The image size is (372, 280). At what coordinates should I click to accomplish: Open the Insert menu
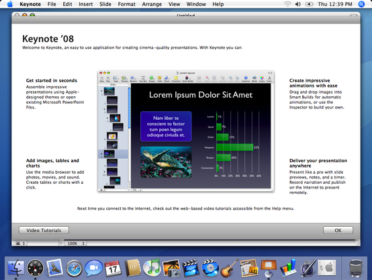tap(86, 4)
